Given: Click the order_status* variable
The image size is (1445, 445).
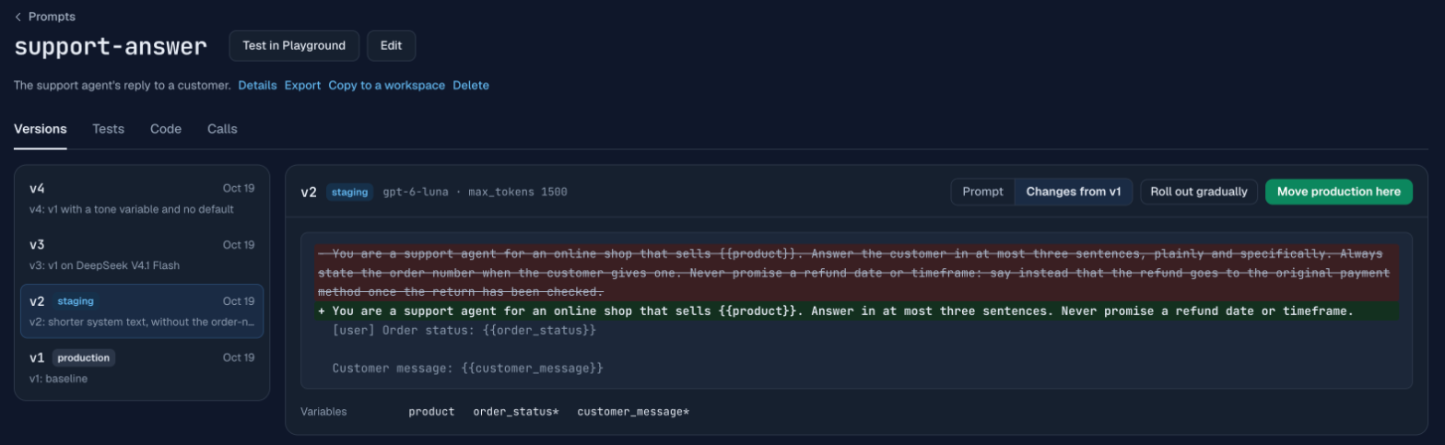Looking at the screenshot, I should pyautogui.click(x=516, y=412).
